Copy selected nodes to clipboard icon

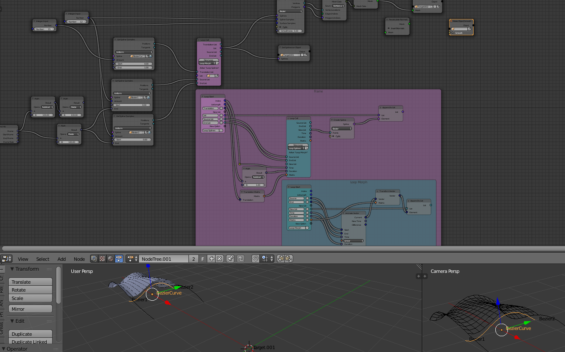tap(281, 259)
